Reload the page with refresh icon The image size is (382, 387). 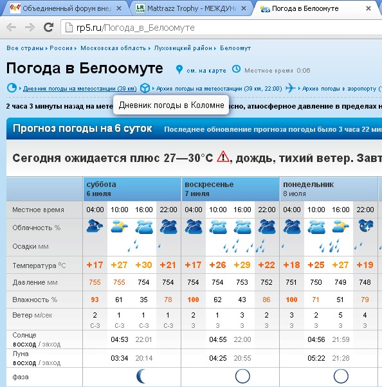49,28
